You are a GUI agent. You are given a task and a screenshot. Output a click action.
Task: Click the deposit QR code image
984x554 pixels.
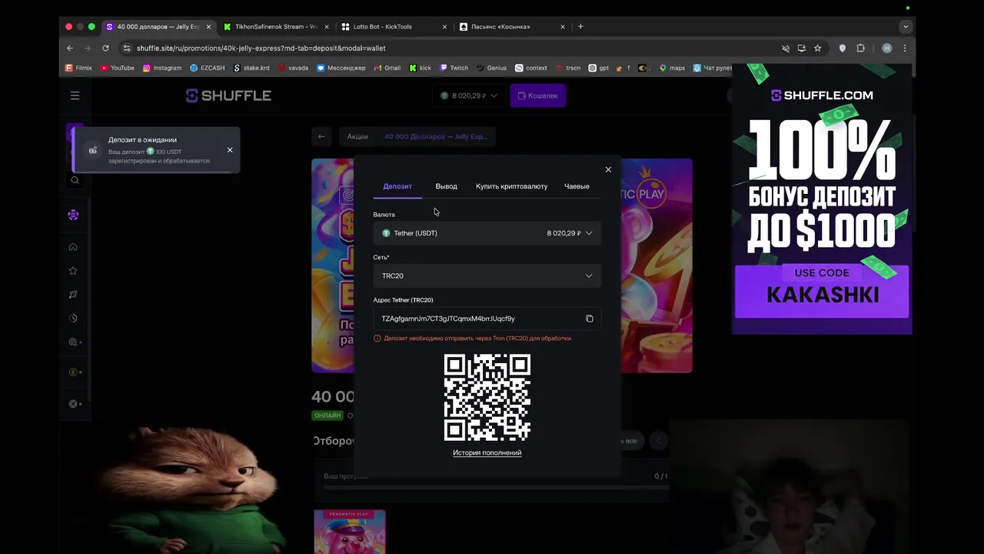point(487,397)
